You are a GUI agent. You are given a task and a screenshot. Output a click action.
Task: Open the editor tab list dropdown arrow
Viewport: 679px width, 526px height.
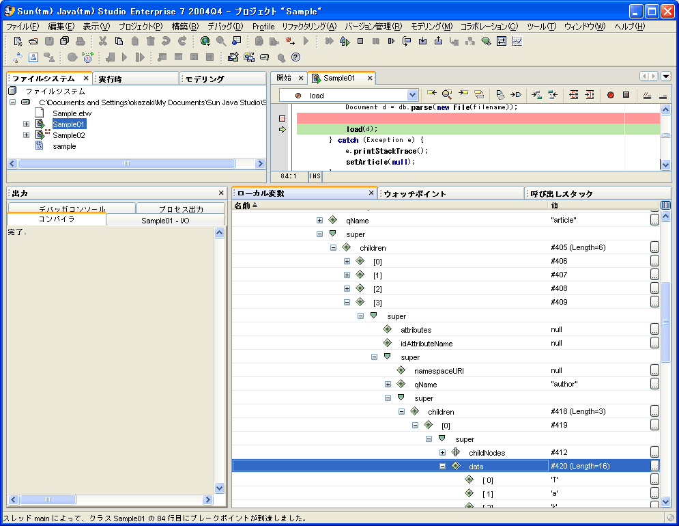pos(666,77)
